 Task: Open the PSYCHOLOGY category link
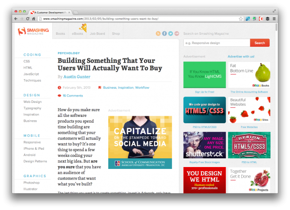click(x=69, y=53)
